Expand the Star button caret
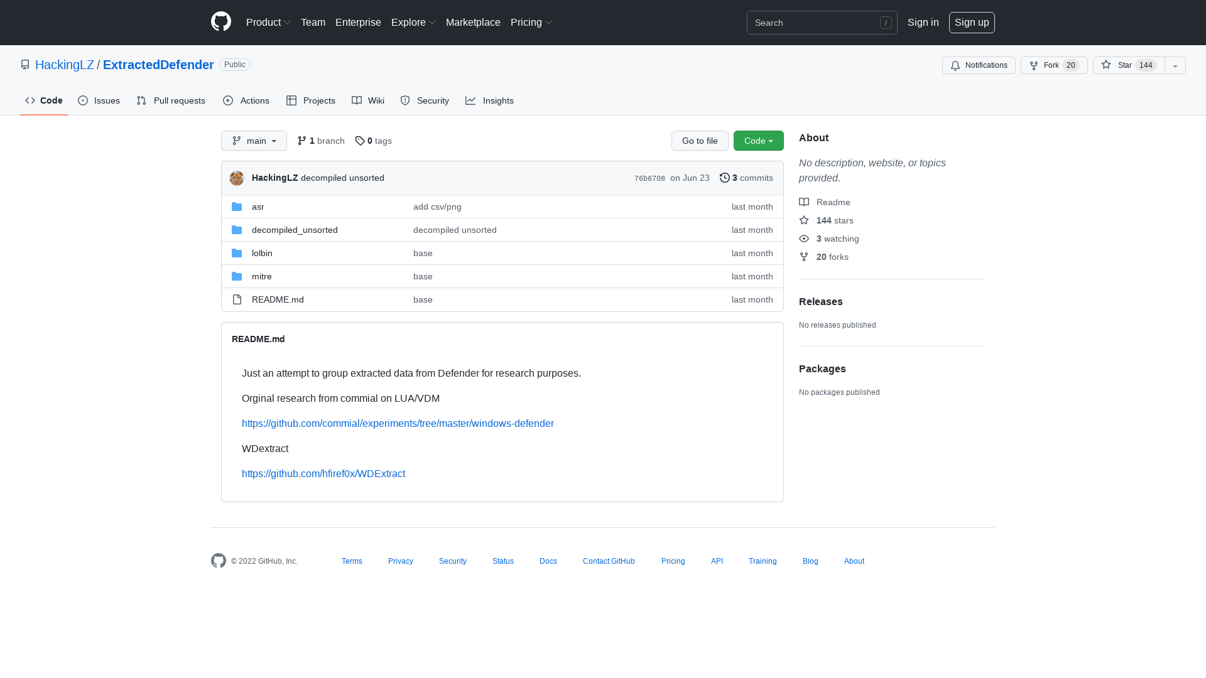The image size is (1206, 678). 1175,65
